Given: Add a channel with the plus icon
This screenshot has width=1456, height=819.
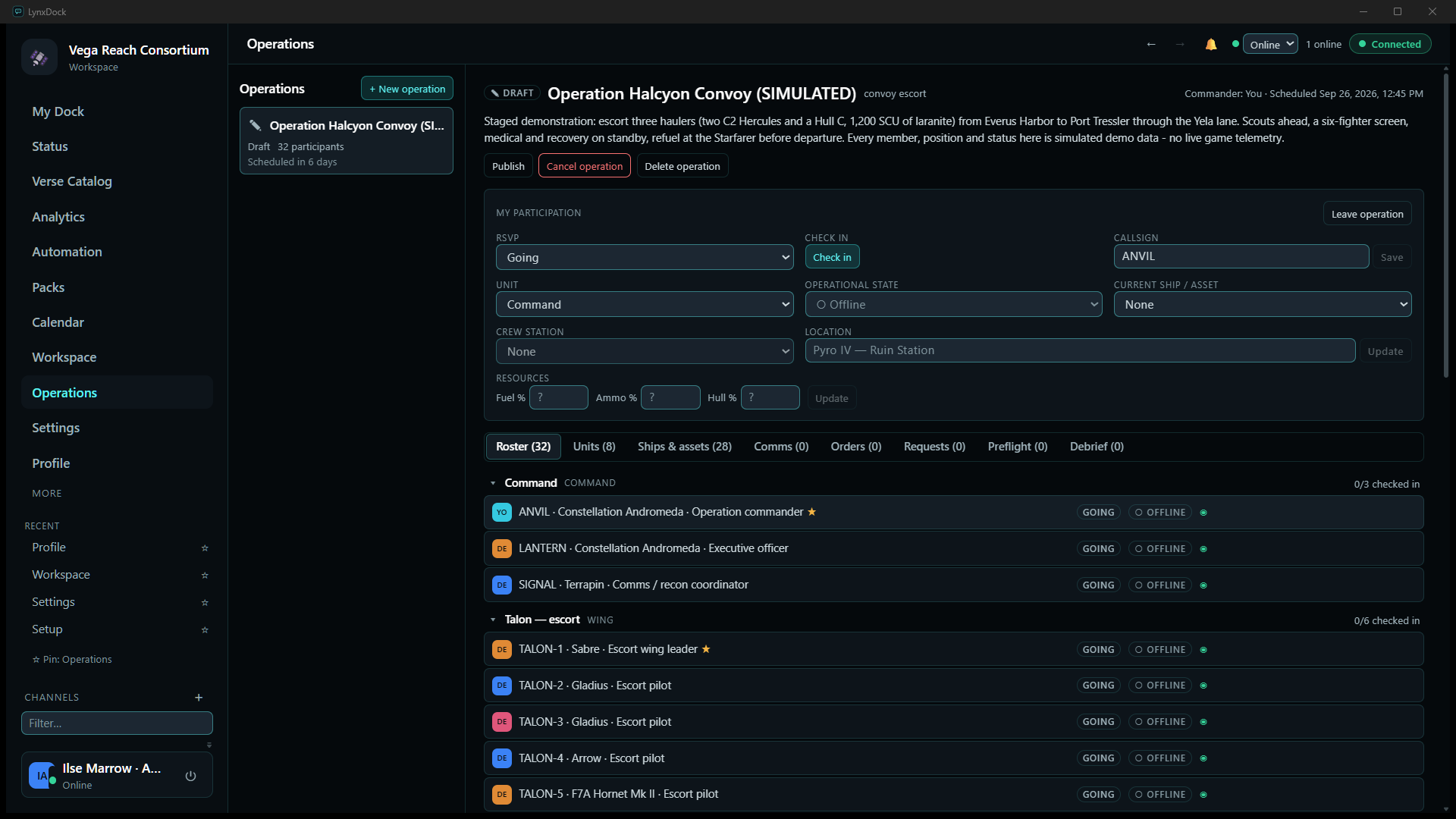Looking at the screenshot, I should [x=199, y=698].
